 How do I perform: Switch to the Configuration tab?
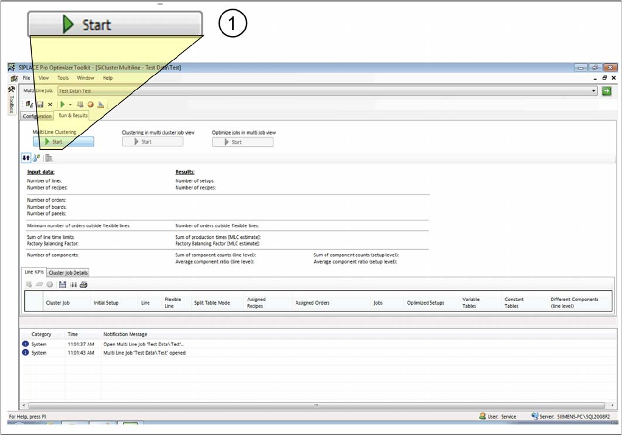click(x=37, y=116)
